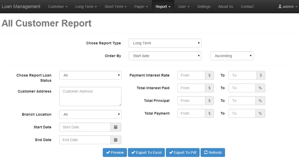Open the Branch Location dropdown
The image size is (299, 164).
(90, 115)
